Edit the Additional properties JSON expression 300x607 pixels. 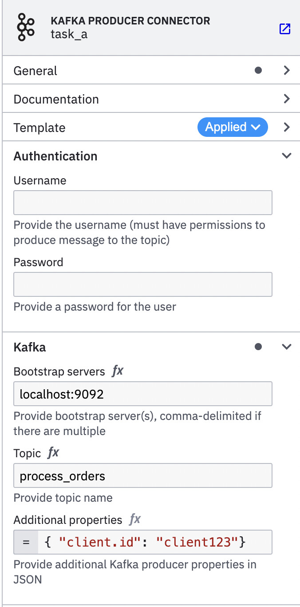(155, 542)
